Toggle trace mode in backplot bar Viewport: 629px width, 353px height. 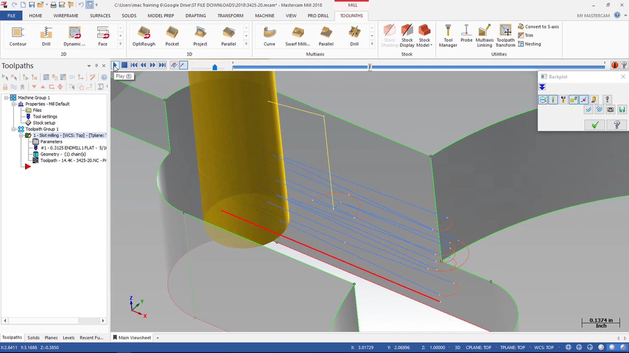coord(174,65)
